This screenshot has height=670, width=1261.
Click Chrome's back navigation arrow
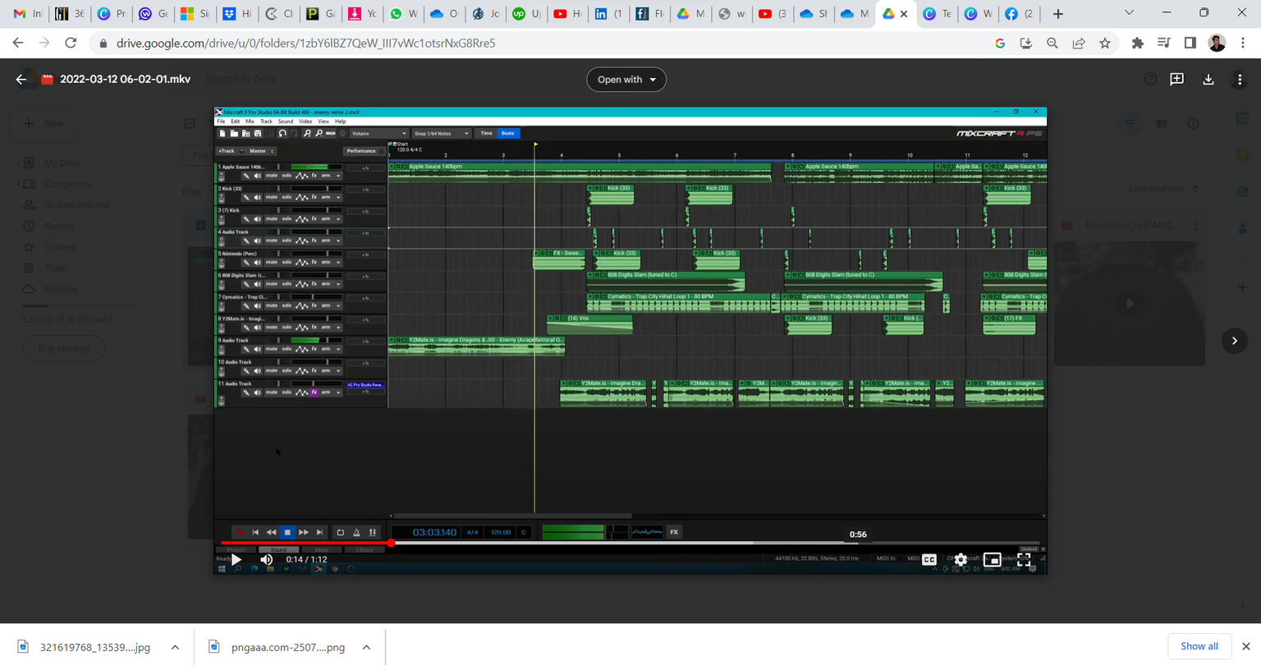click(18, 44)
